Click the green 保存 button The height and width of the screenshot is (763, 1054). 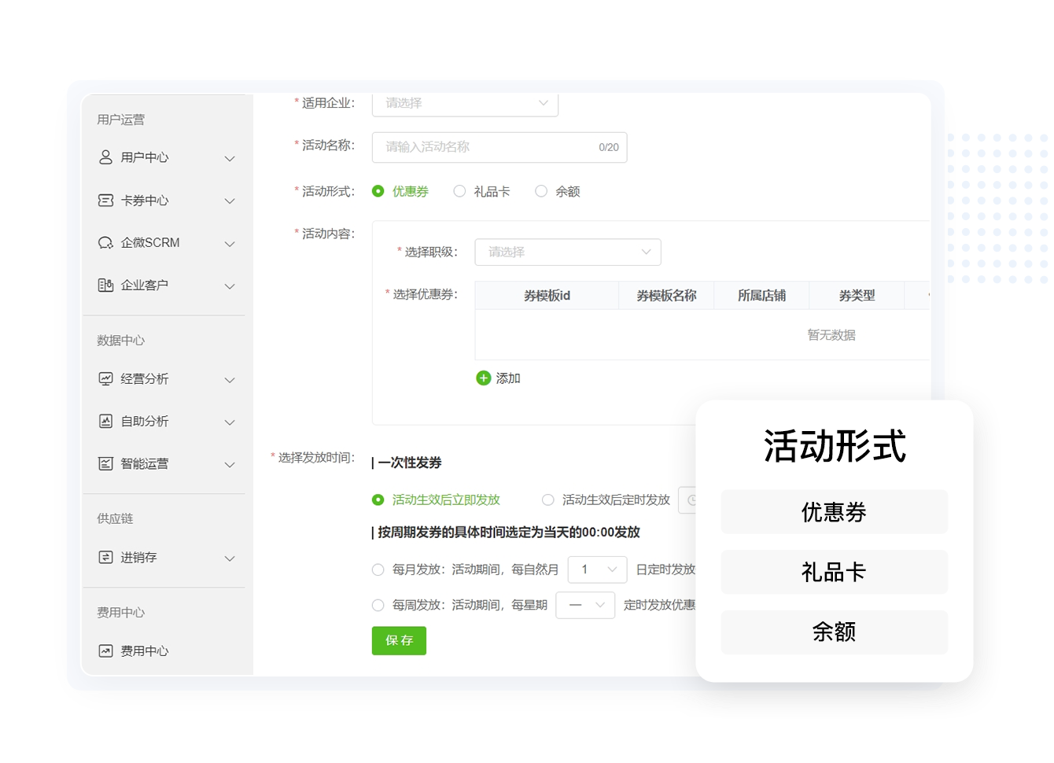pos(399,640)
